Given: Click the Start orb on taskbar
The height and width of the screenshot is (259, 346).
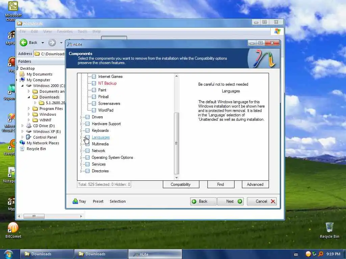Looking at the screenshot, I should 8,254.
